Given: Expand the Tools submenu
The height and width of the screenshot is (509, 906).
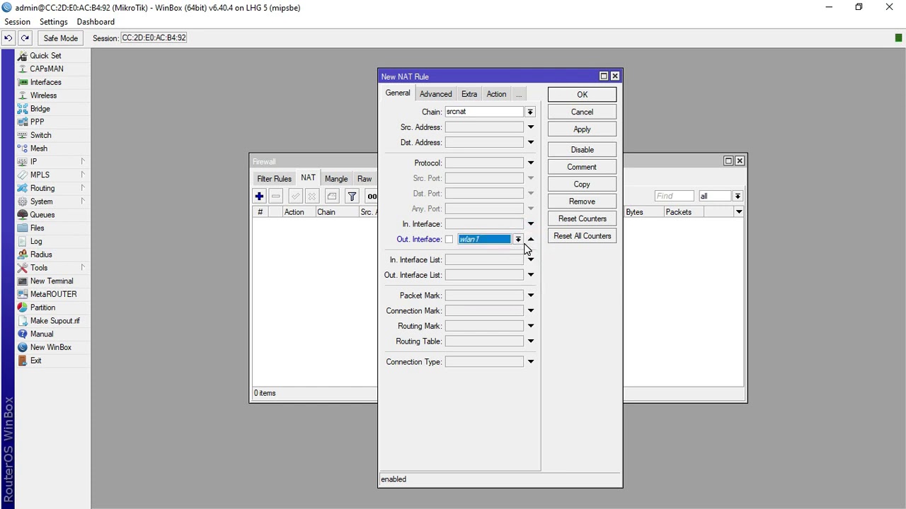Looking at the screenshot, I should coord(52,268).
